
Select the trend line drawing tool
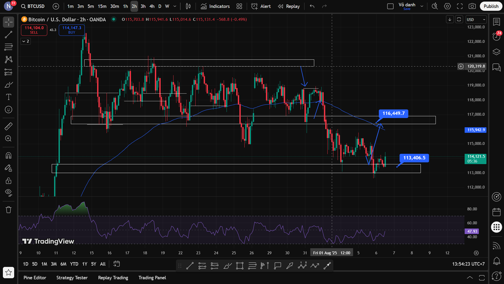pyautogui.click(x=9, y=35)
